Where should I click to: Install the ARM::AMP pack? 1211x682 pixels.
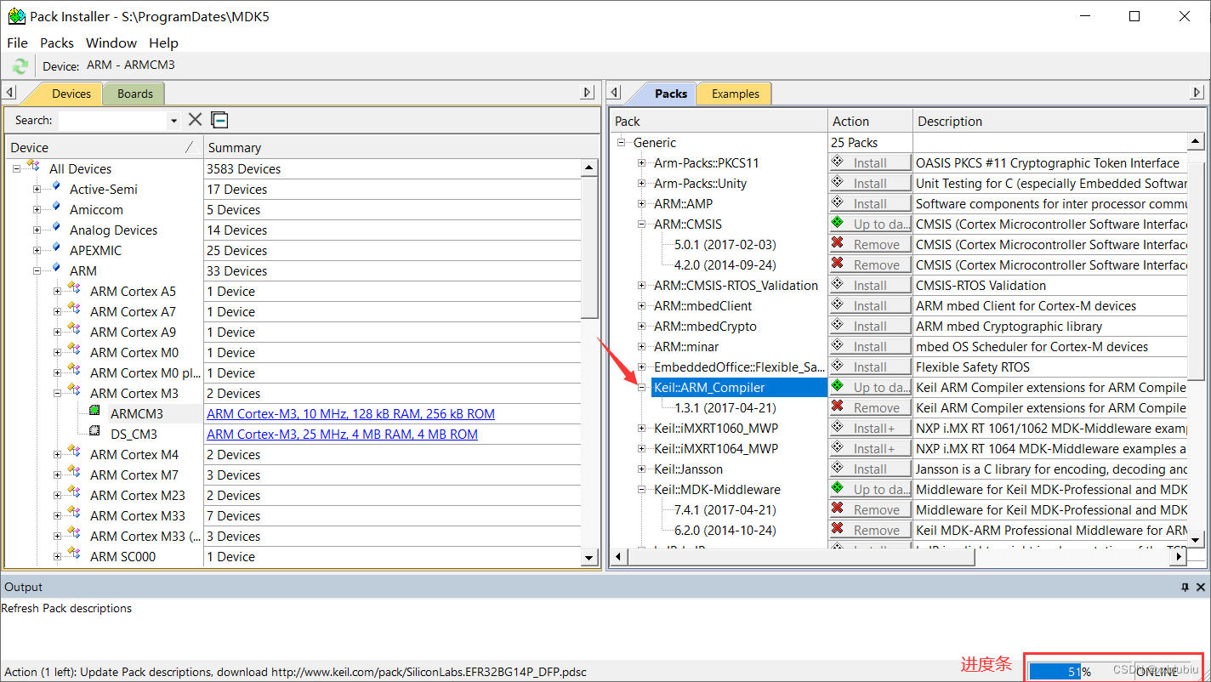tap(870, 204)
